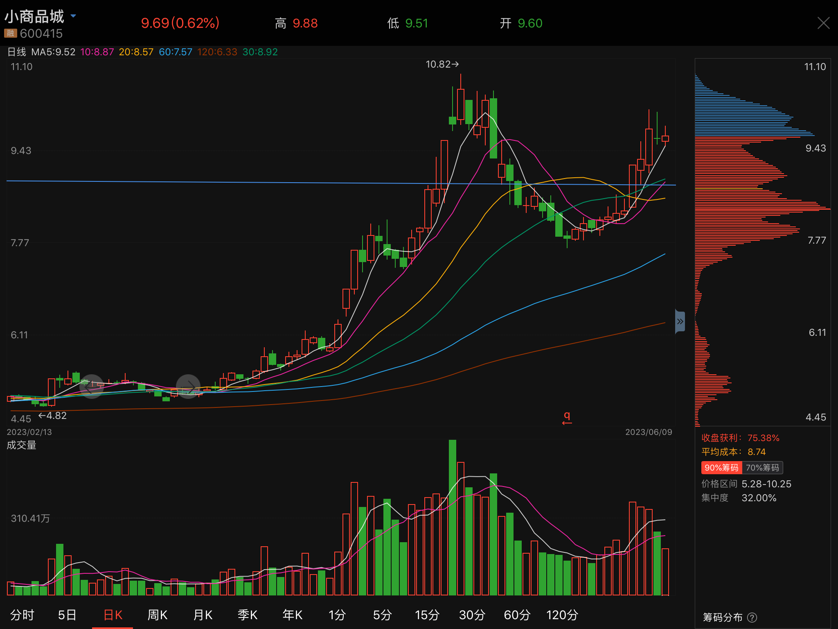The width and height of the screenshot is (838, 629).
Task: Close the stock chart view
Action: coord(823,23)
